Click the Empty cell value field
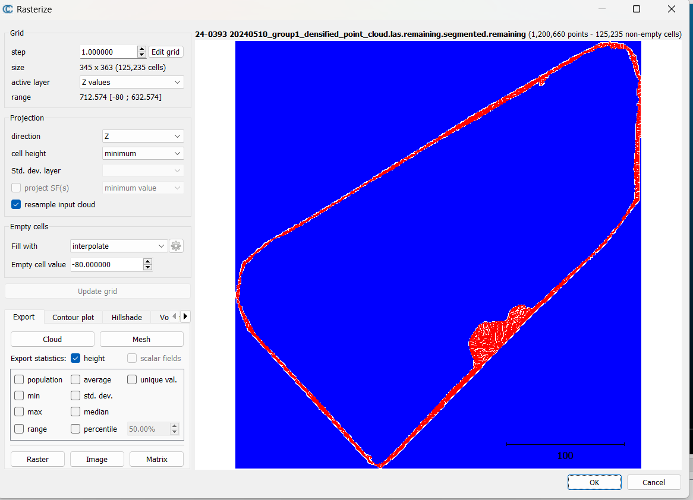Screen dimensions: 693x500 [106, 265]
